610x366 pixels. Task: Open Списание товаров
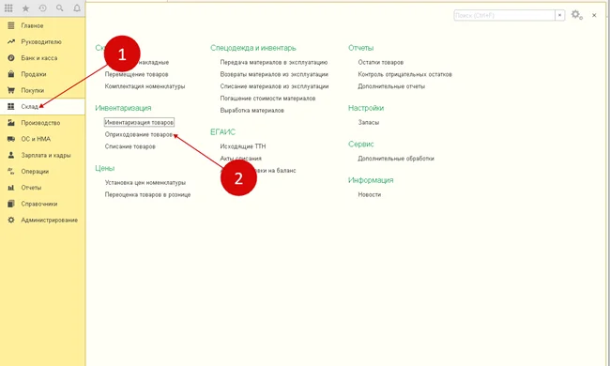[x=130, y=146]
